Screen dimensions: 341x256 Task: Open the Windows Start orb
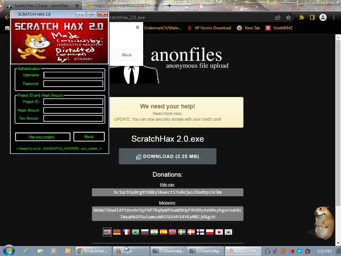[9, 251]
